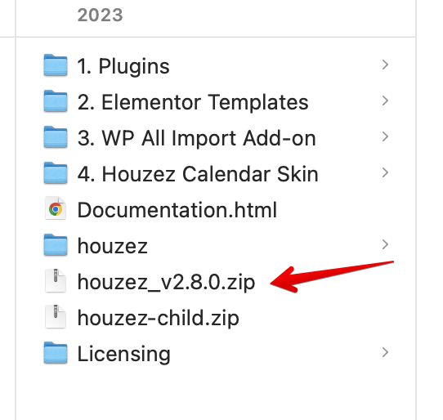Viewport: 443px width, 420px height.
Task: Expand the 3. WP All Import Add-on chevron
Action: tap(385, 136)
